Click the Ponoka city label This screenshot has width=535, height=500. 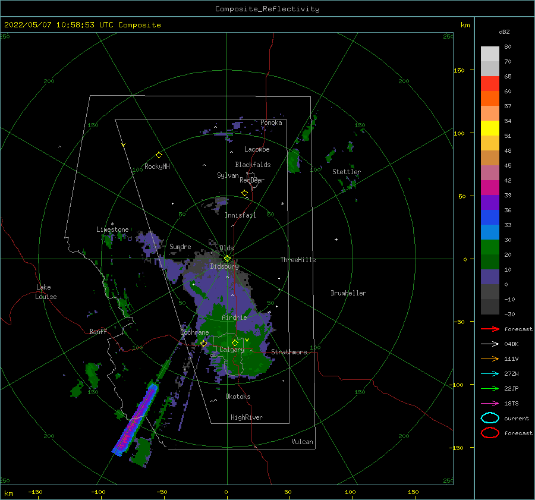[x=271, y=122]
